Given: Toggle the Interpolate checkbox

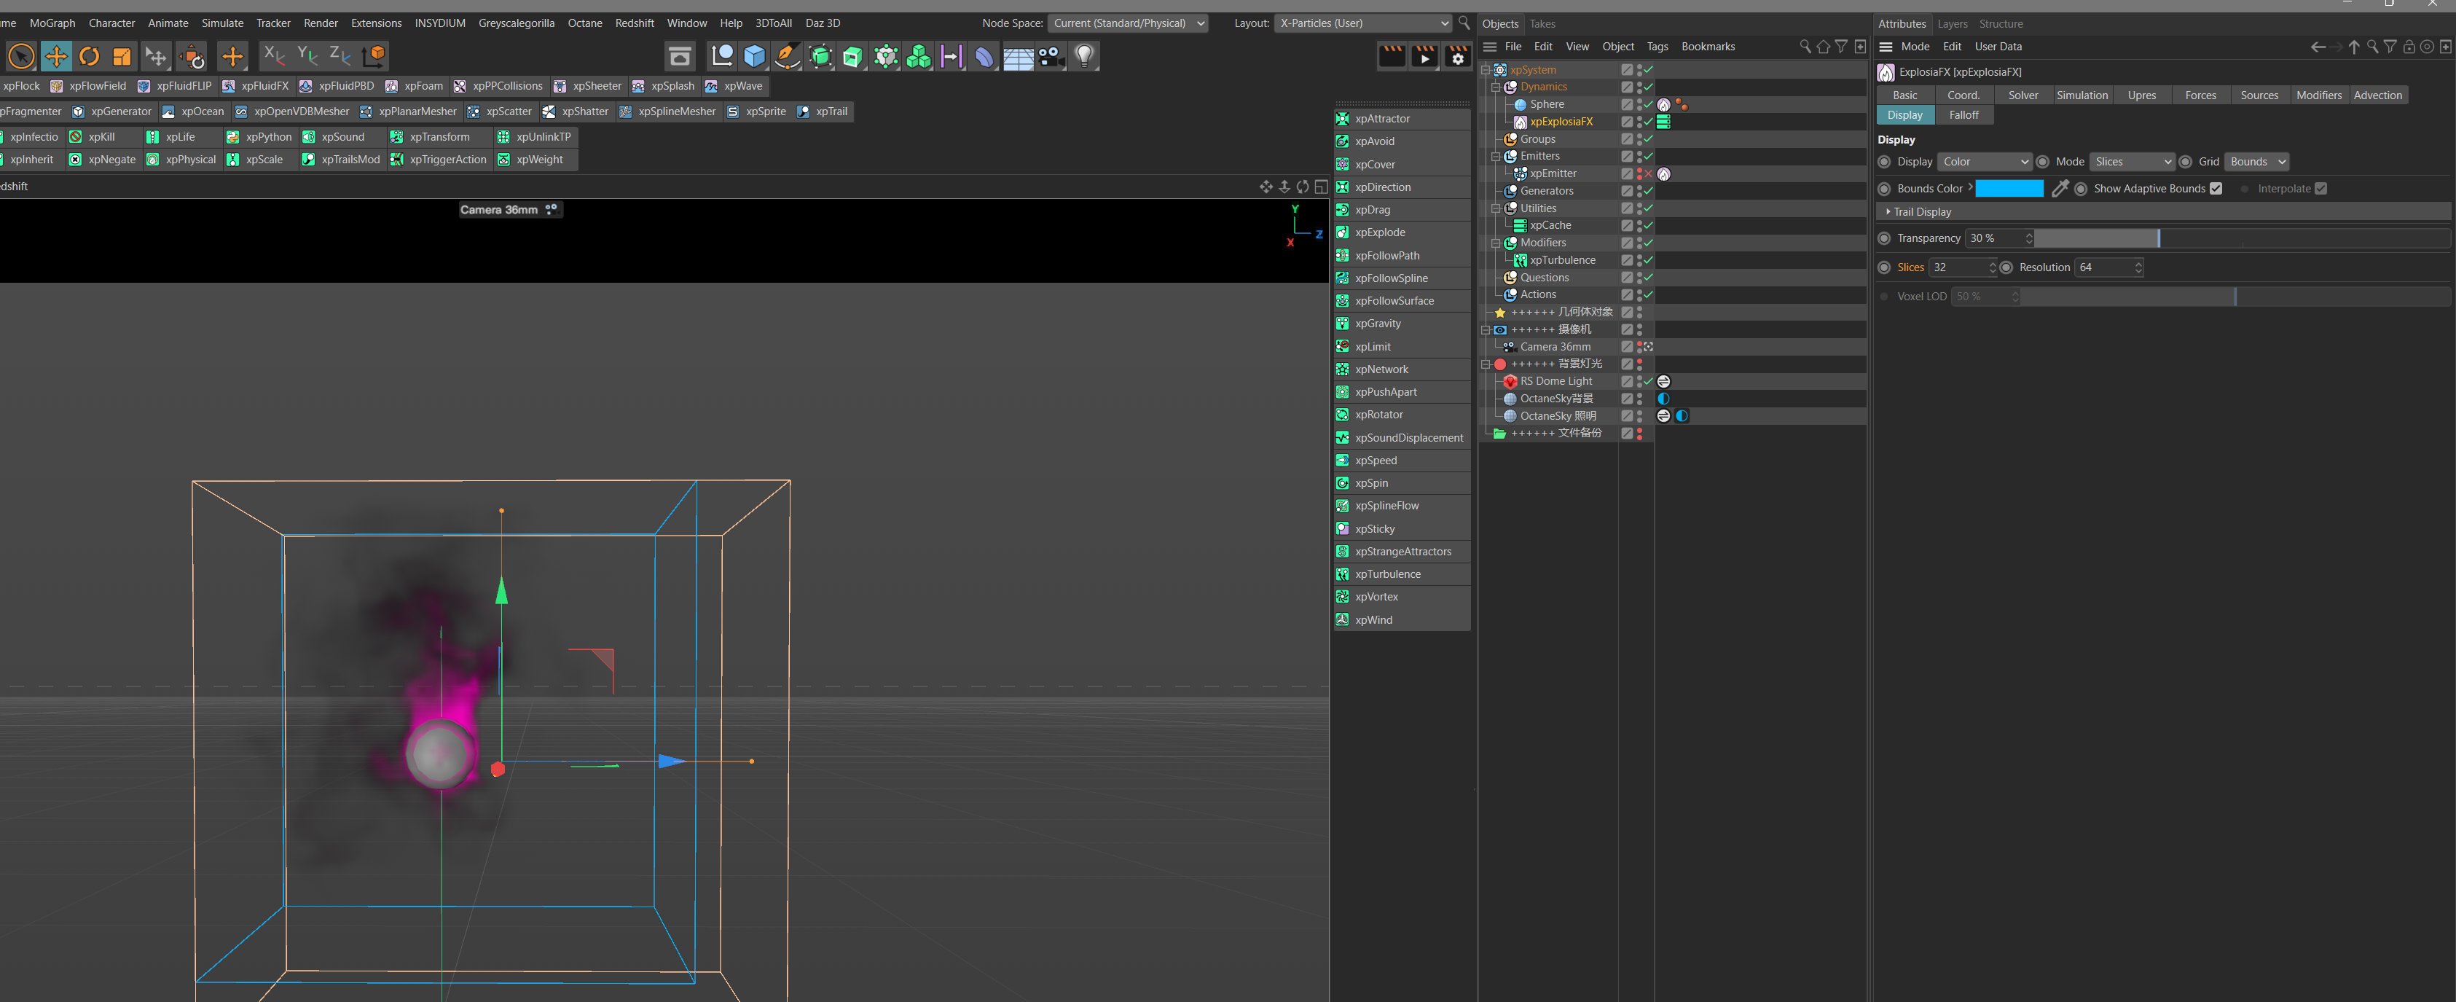Looking at the screenshot, I should coord(2320,189).
